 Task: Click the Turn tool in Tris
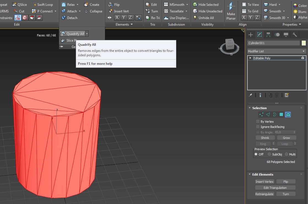(x=152, y=11)
